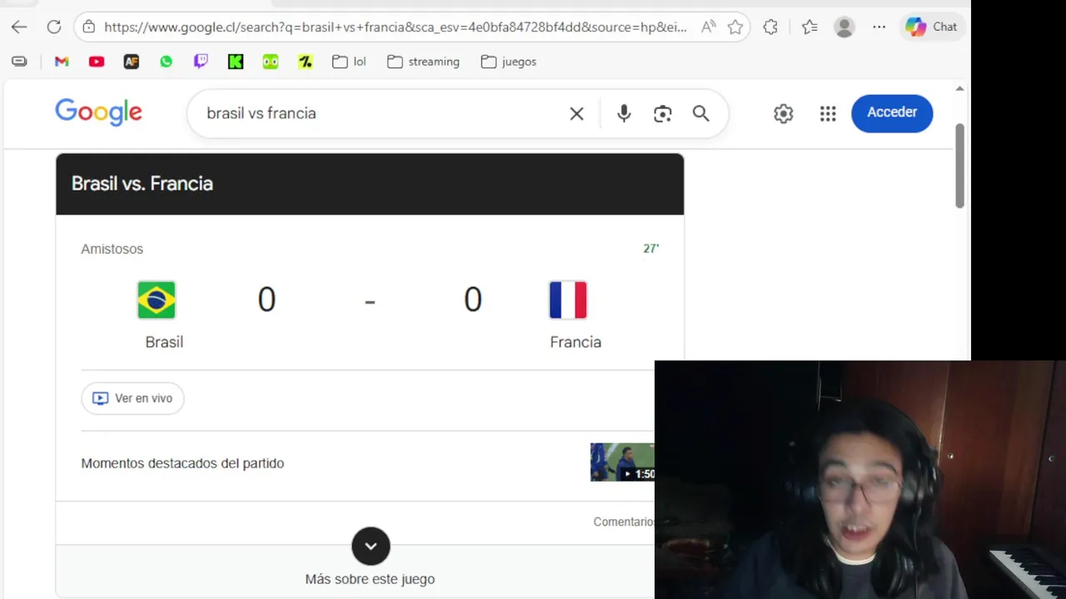Expand the lol bookmarks folder
The height and width of the screenshot is (599, 1066).
tap(349, 62)
